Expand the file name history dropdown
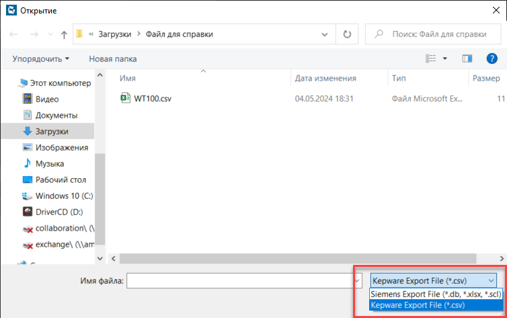Viewport: 507px width, 318px height. 357,281
